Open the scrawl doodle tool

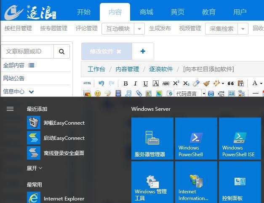pyautogui.click(x=108, y=93)
